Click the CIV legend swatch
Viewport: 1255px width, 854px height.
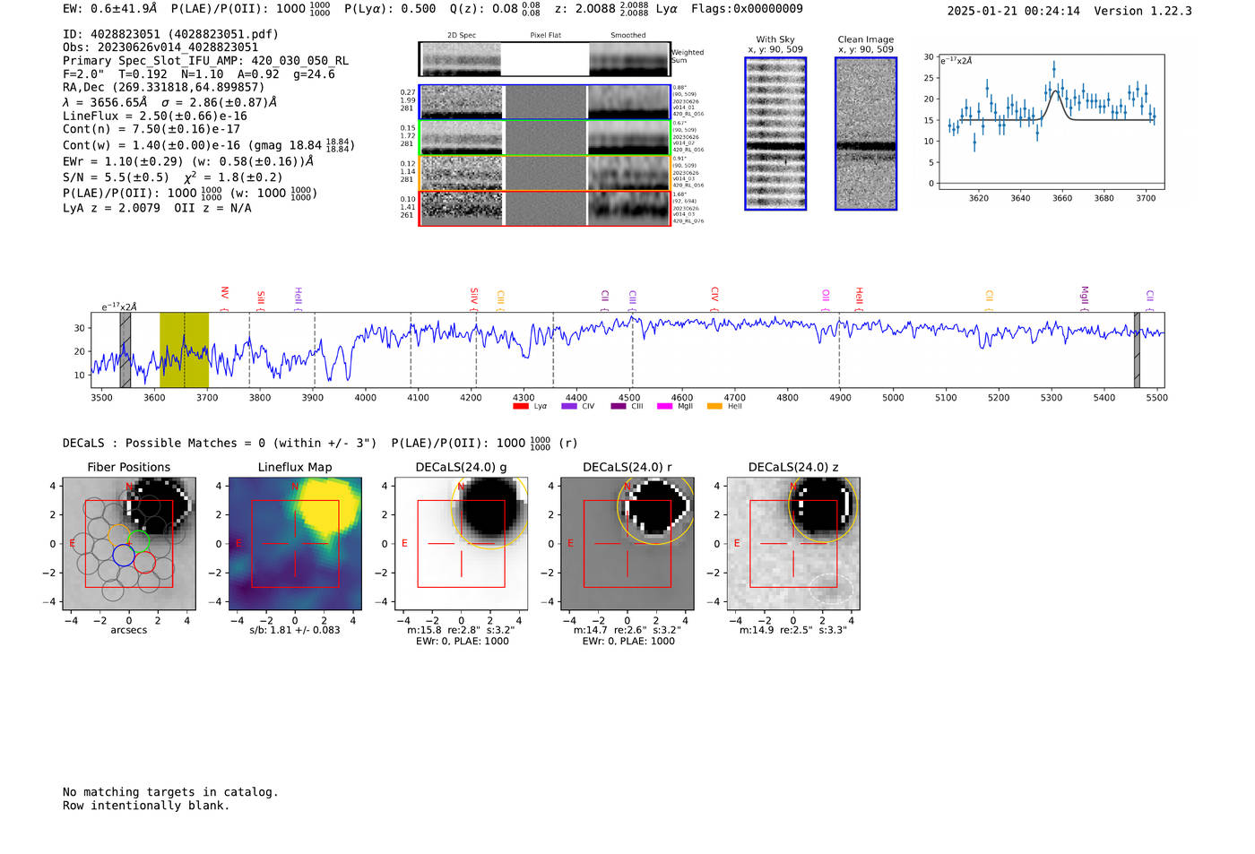point(569,406)
